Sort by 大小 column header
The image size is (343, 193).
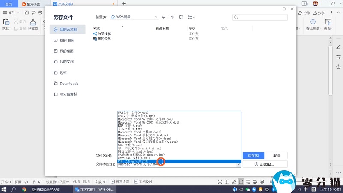224,28
